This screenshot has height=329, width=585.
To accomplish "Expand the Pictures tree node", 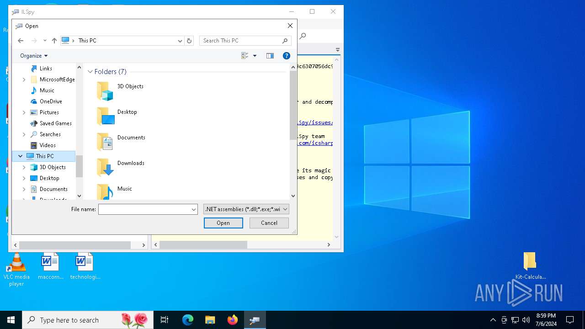I will point(24,112).
